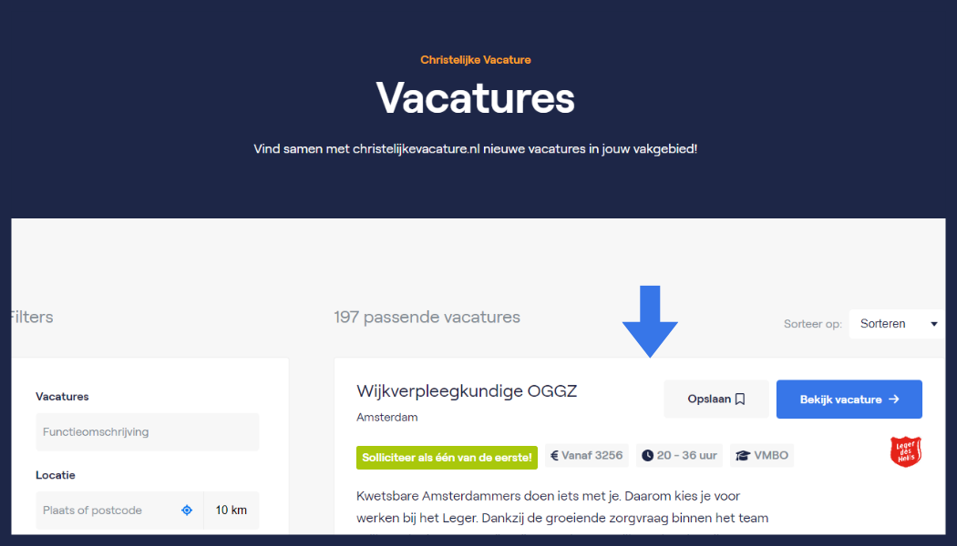Click the location crosshair icon in Plaats field

[187, 510]
